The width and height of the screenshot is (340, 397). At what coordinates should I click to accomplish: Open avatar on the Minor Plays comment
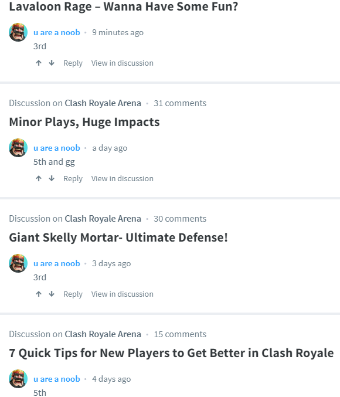pyautogui.click(x=18, y=148)
